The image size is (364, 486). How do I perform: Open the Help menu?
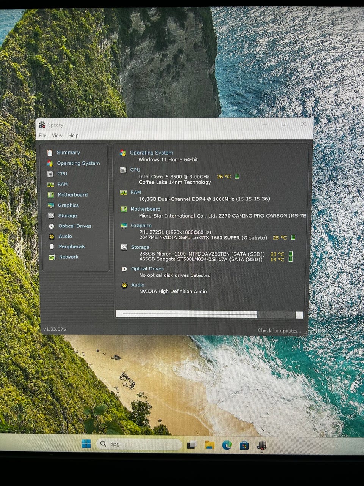click(73, 135)
